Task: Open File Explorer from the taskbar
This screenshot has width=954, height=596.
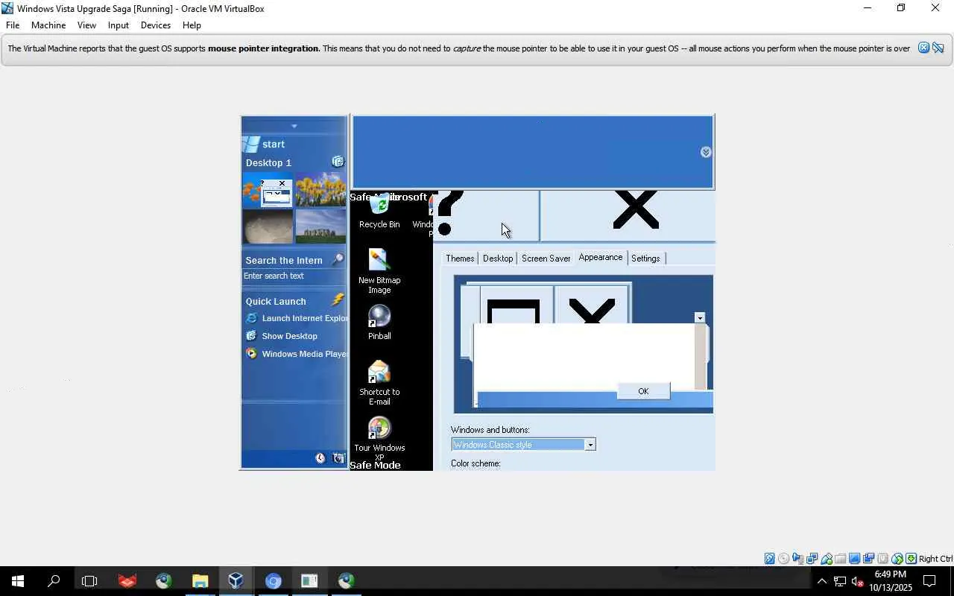Action: click(x=200, y=581)
